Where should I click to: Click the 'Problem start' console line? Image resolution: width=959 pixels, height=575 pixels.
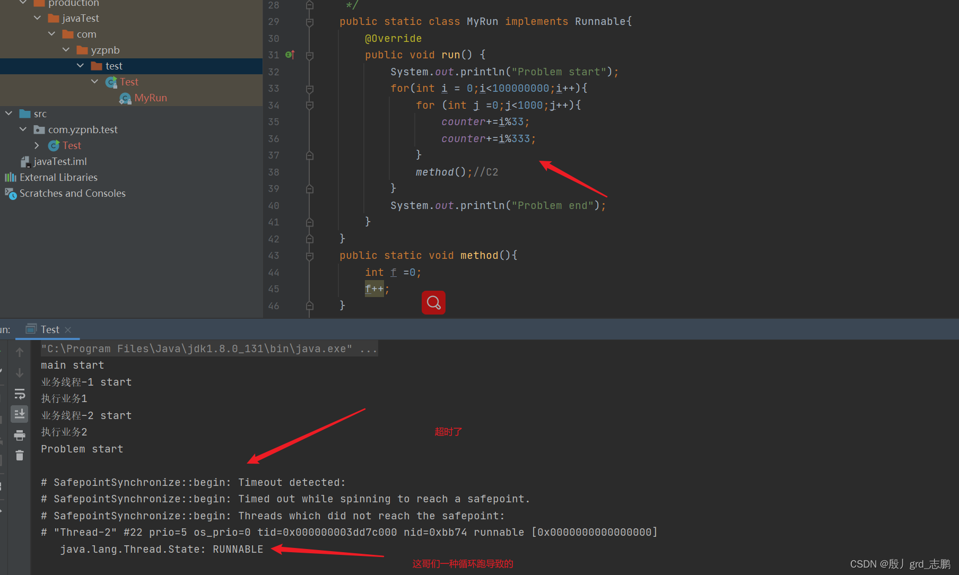click(82, 449)
